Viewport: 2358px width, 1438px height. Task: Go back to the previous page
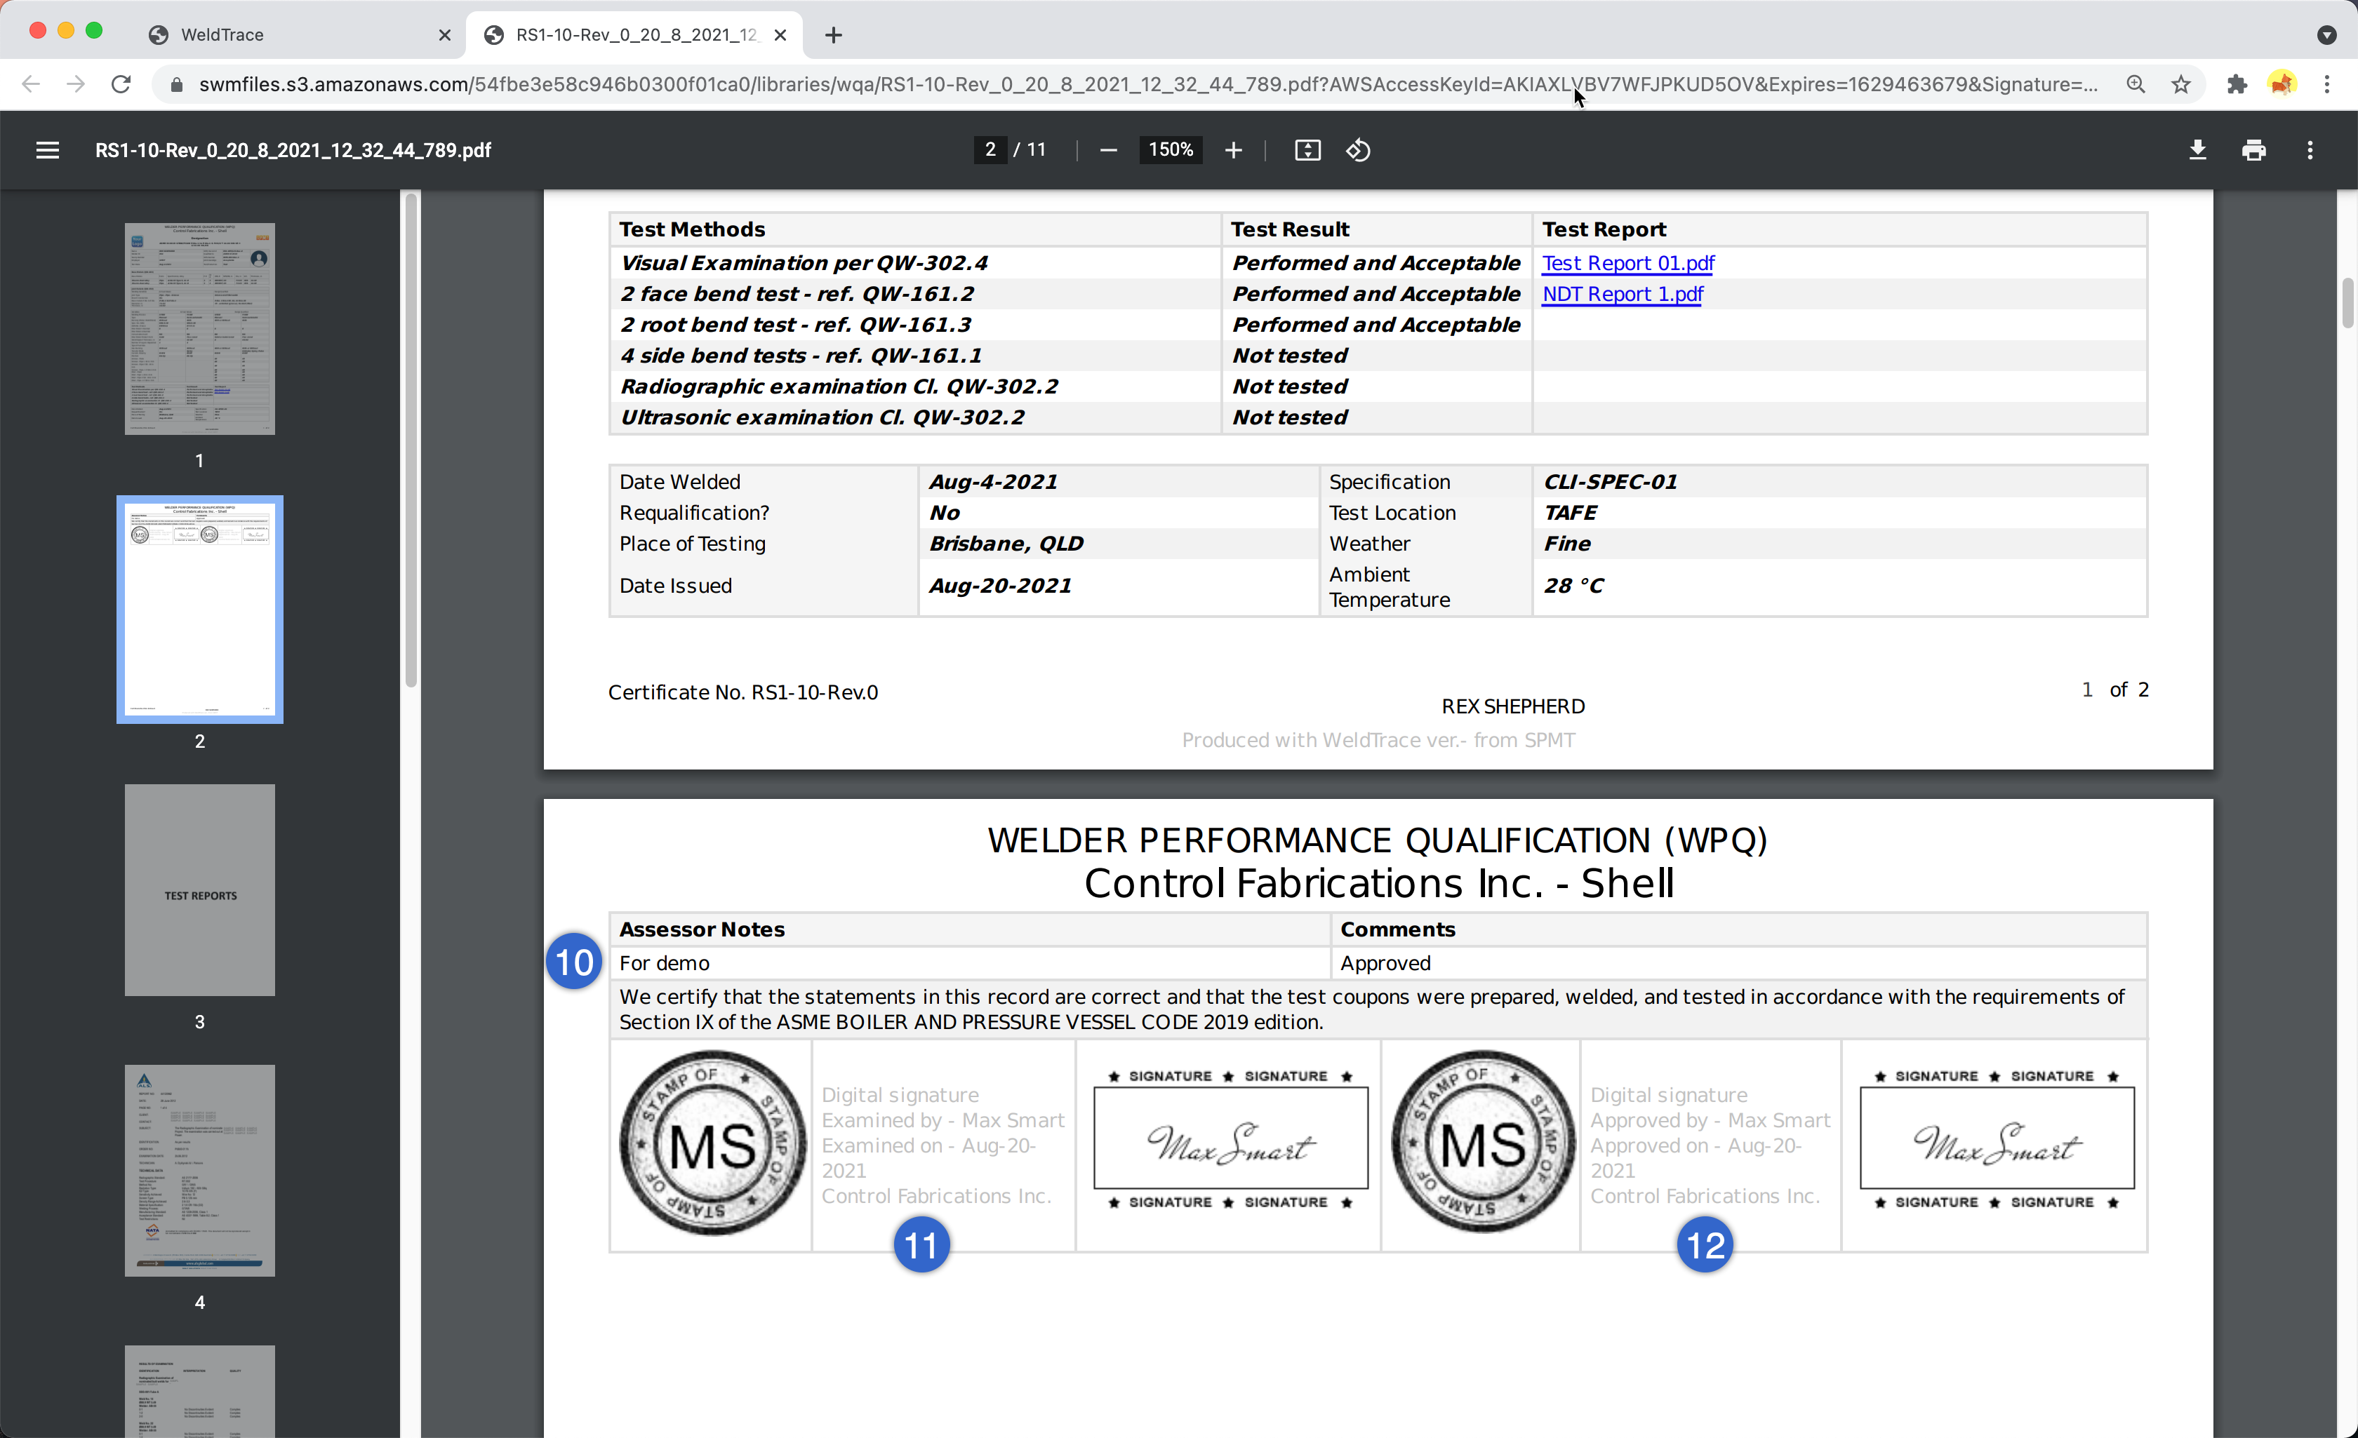pyautogui.click(x=31, y=84)
